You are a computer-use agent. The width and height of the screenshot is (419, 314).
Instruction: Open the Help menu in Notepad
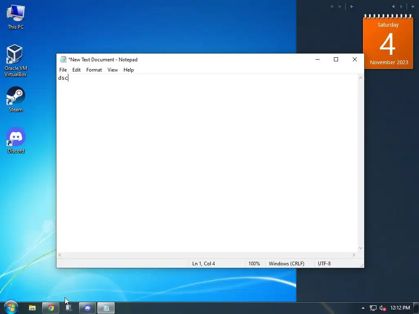point(128,70)
